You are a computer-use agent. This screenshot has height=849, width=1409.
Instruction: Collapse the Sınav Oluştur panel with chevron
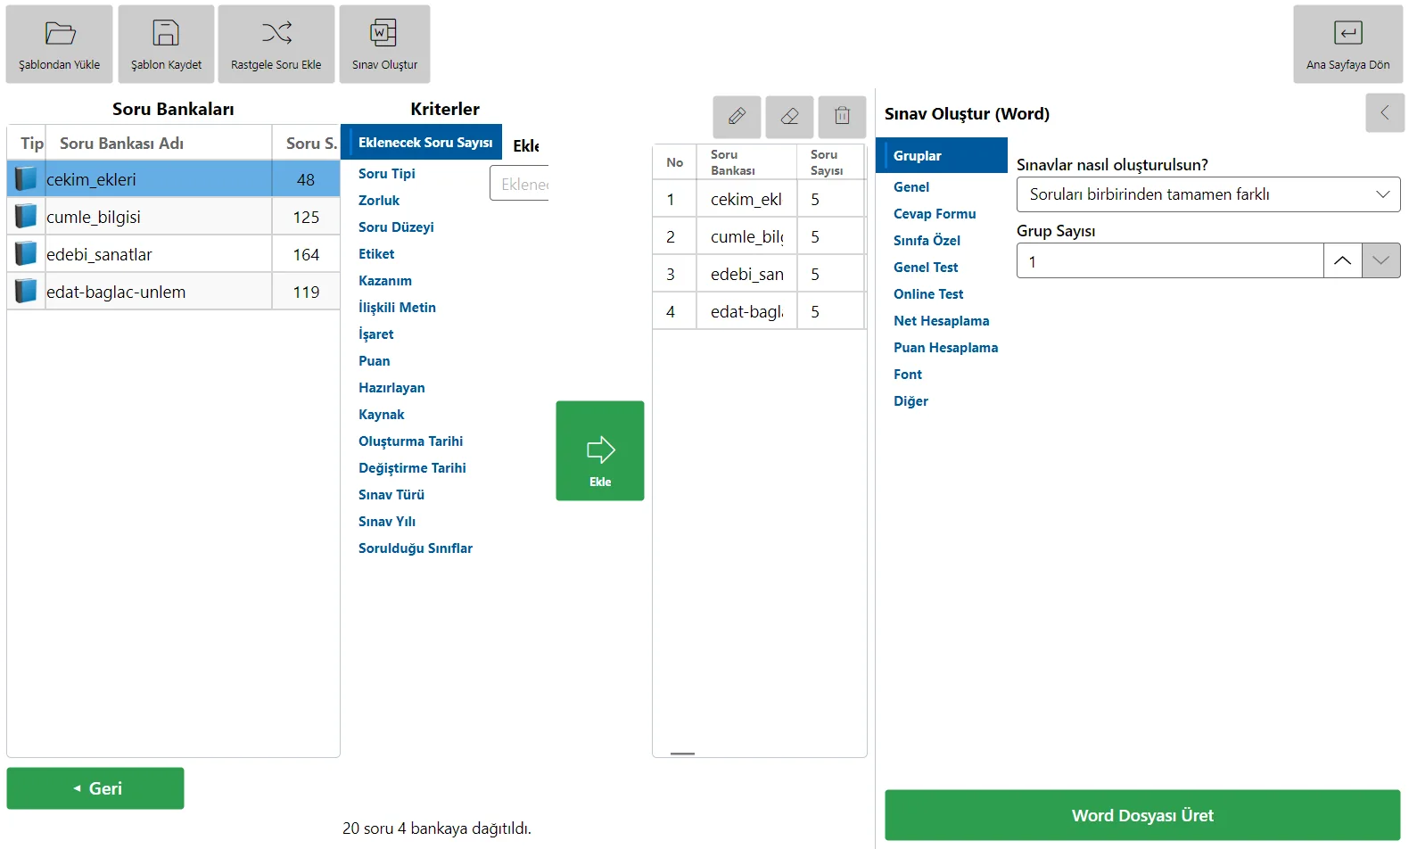pyautogui.click(x=1384, y=112)
